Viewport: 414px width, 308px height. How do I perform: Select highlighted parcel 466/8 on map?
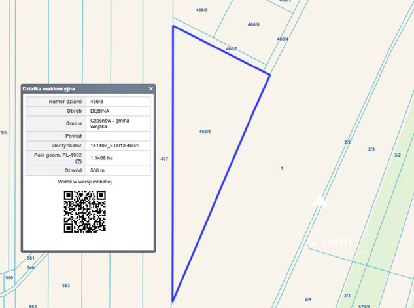[x=205, y=132]
